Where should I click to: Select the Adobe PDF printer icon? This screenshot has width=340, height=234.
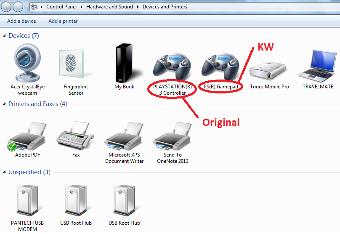coord(27,136)
